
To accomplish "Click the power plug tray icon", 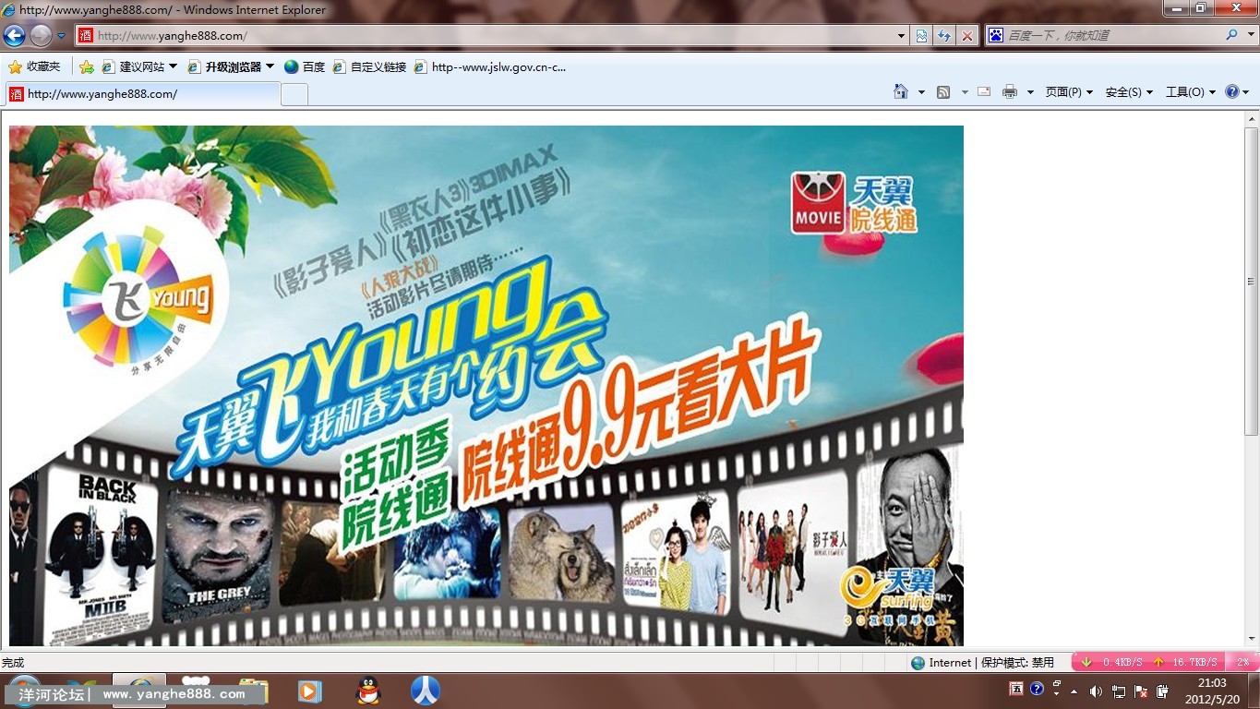I will 1161,691.
